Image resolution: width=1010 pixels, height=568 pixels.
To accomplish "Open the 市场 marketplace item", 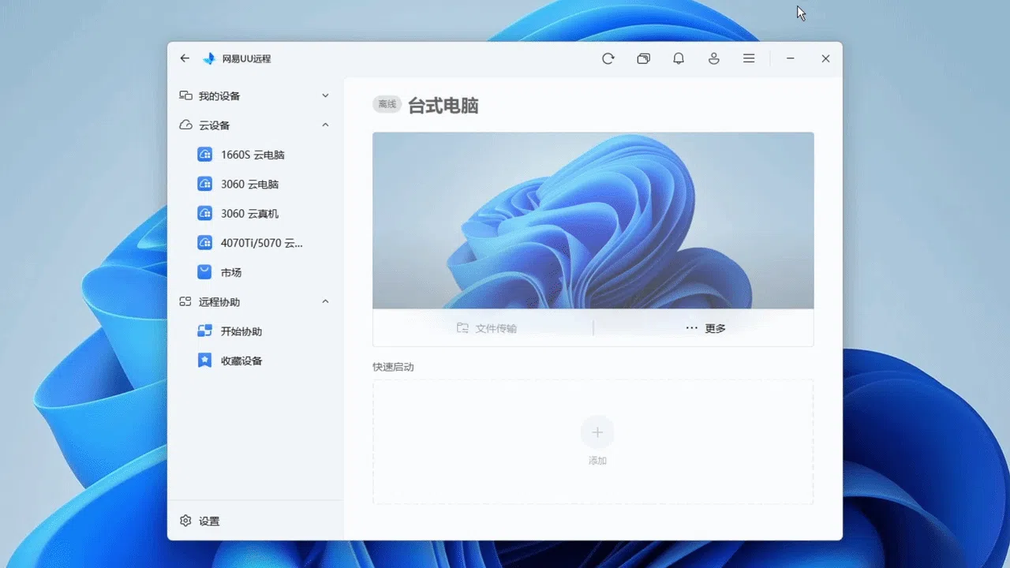I will coord(230,272).
